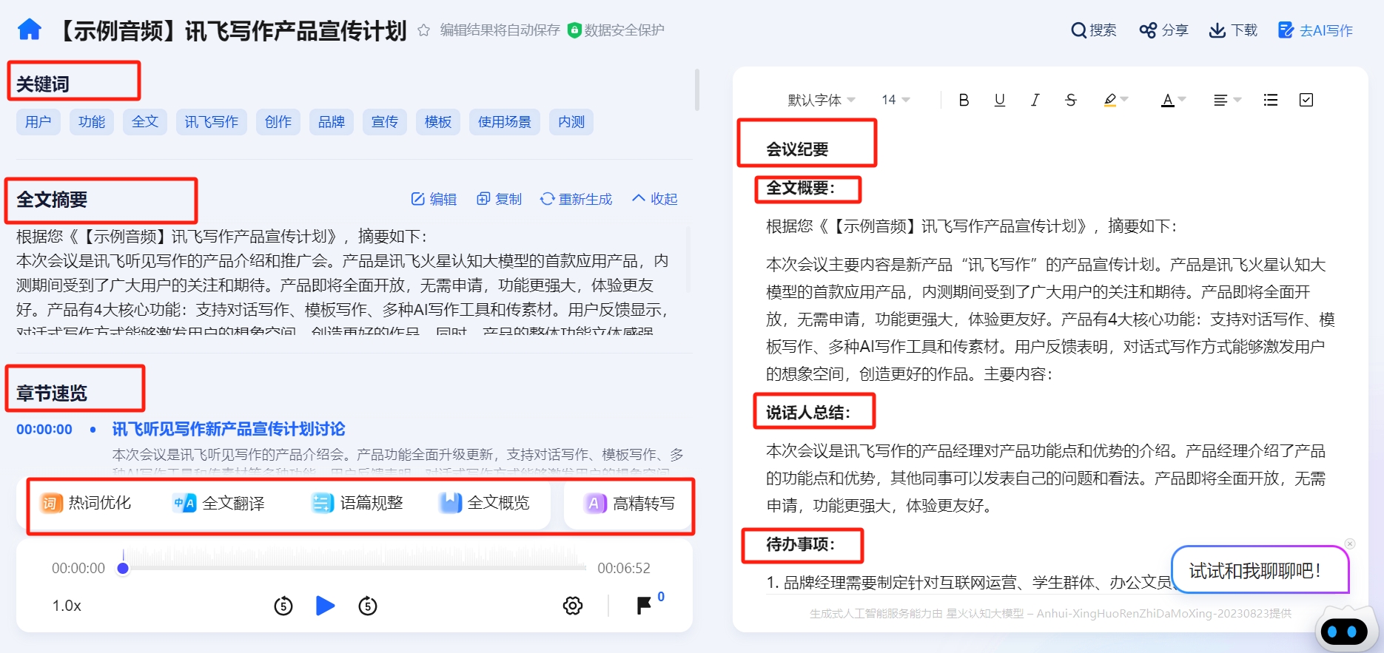
Task: Click the 数据安全保护 shield badge
Action: pos(616,30)
